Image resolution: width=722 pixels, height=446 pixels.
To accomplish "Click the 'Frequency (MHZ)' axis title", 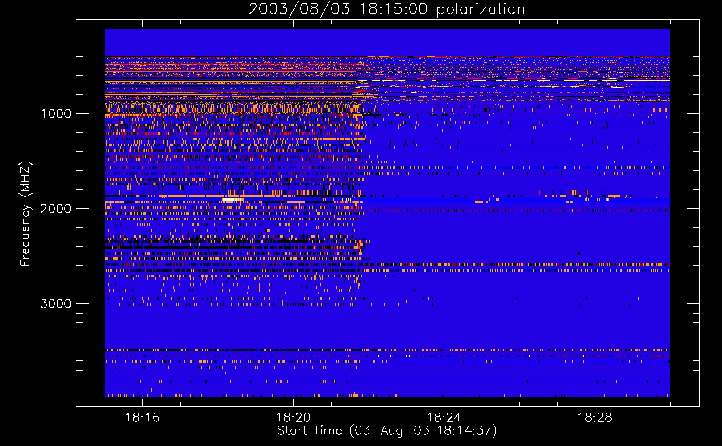I will click(25, 214).
